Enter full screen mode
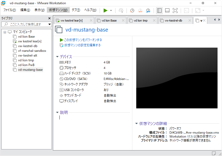222x156 pixels. tap(175, 11)
